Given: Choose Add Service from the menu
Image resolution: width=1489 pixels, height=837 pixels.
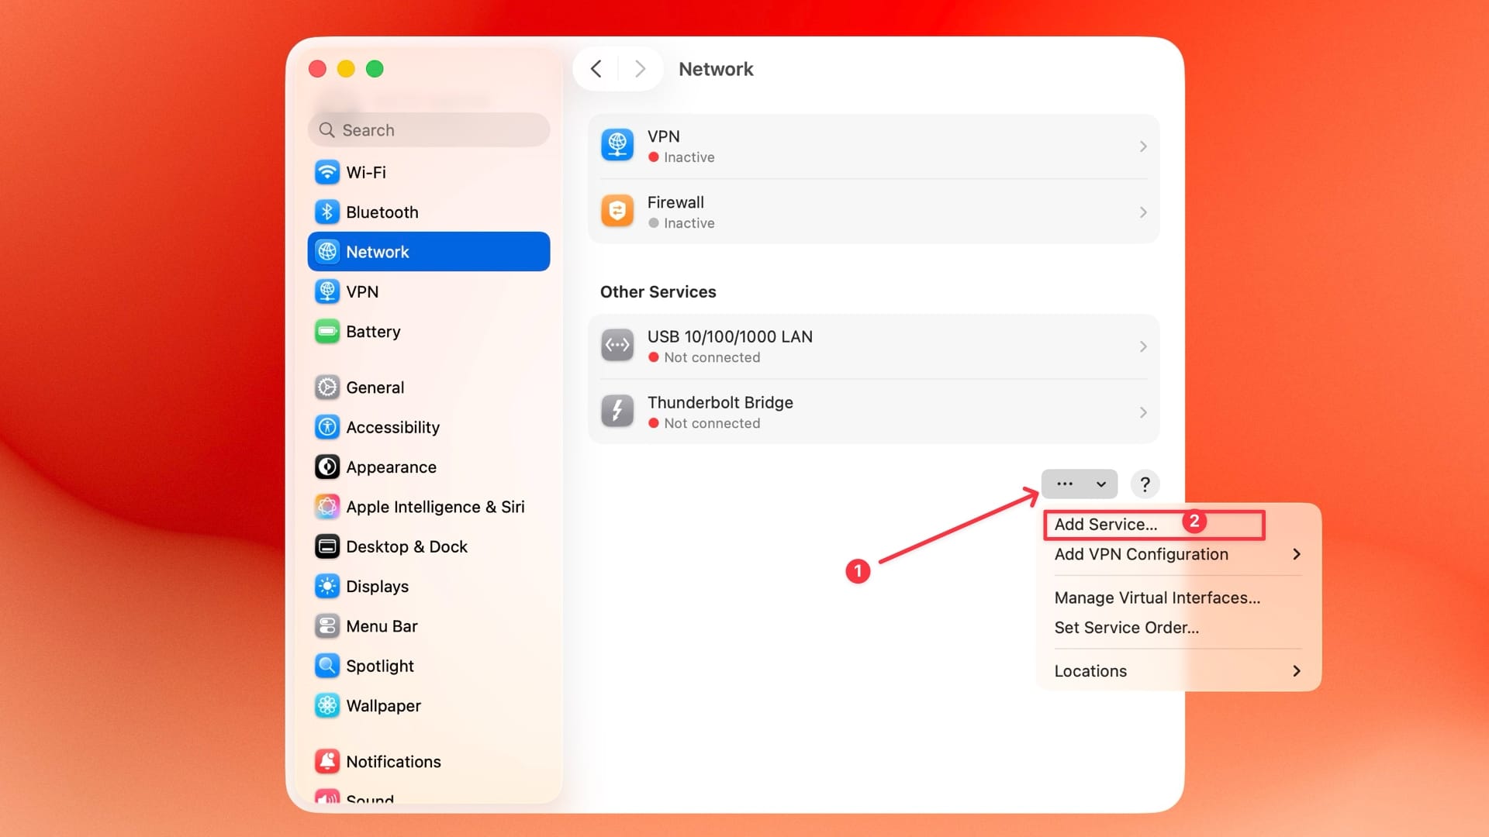Looking at the screenshot, I should [x=1104, y=524].
